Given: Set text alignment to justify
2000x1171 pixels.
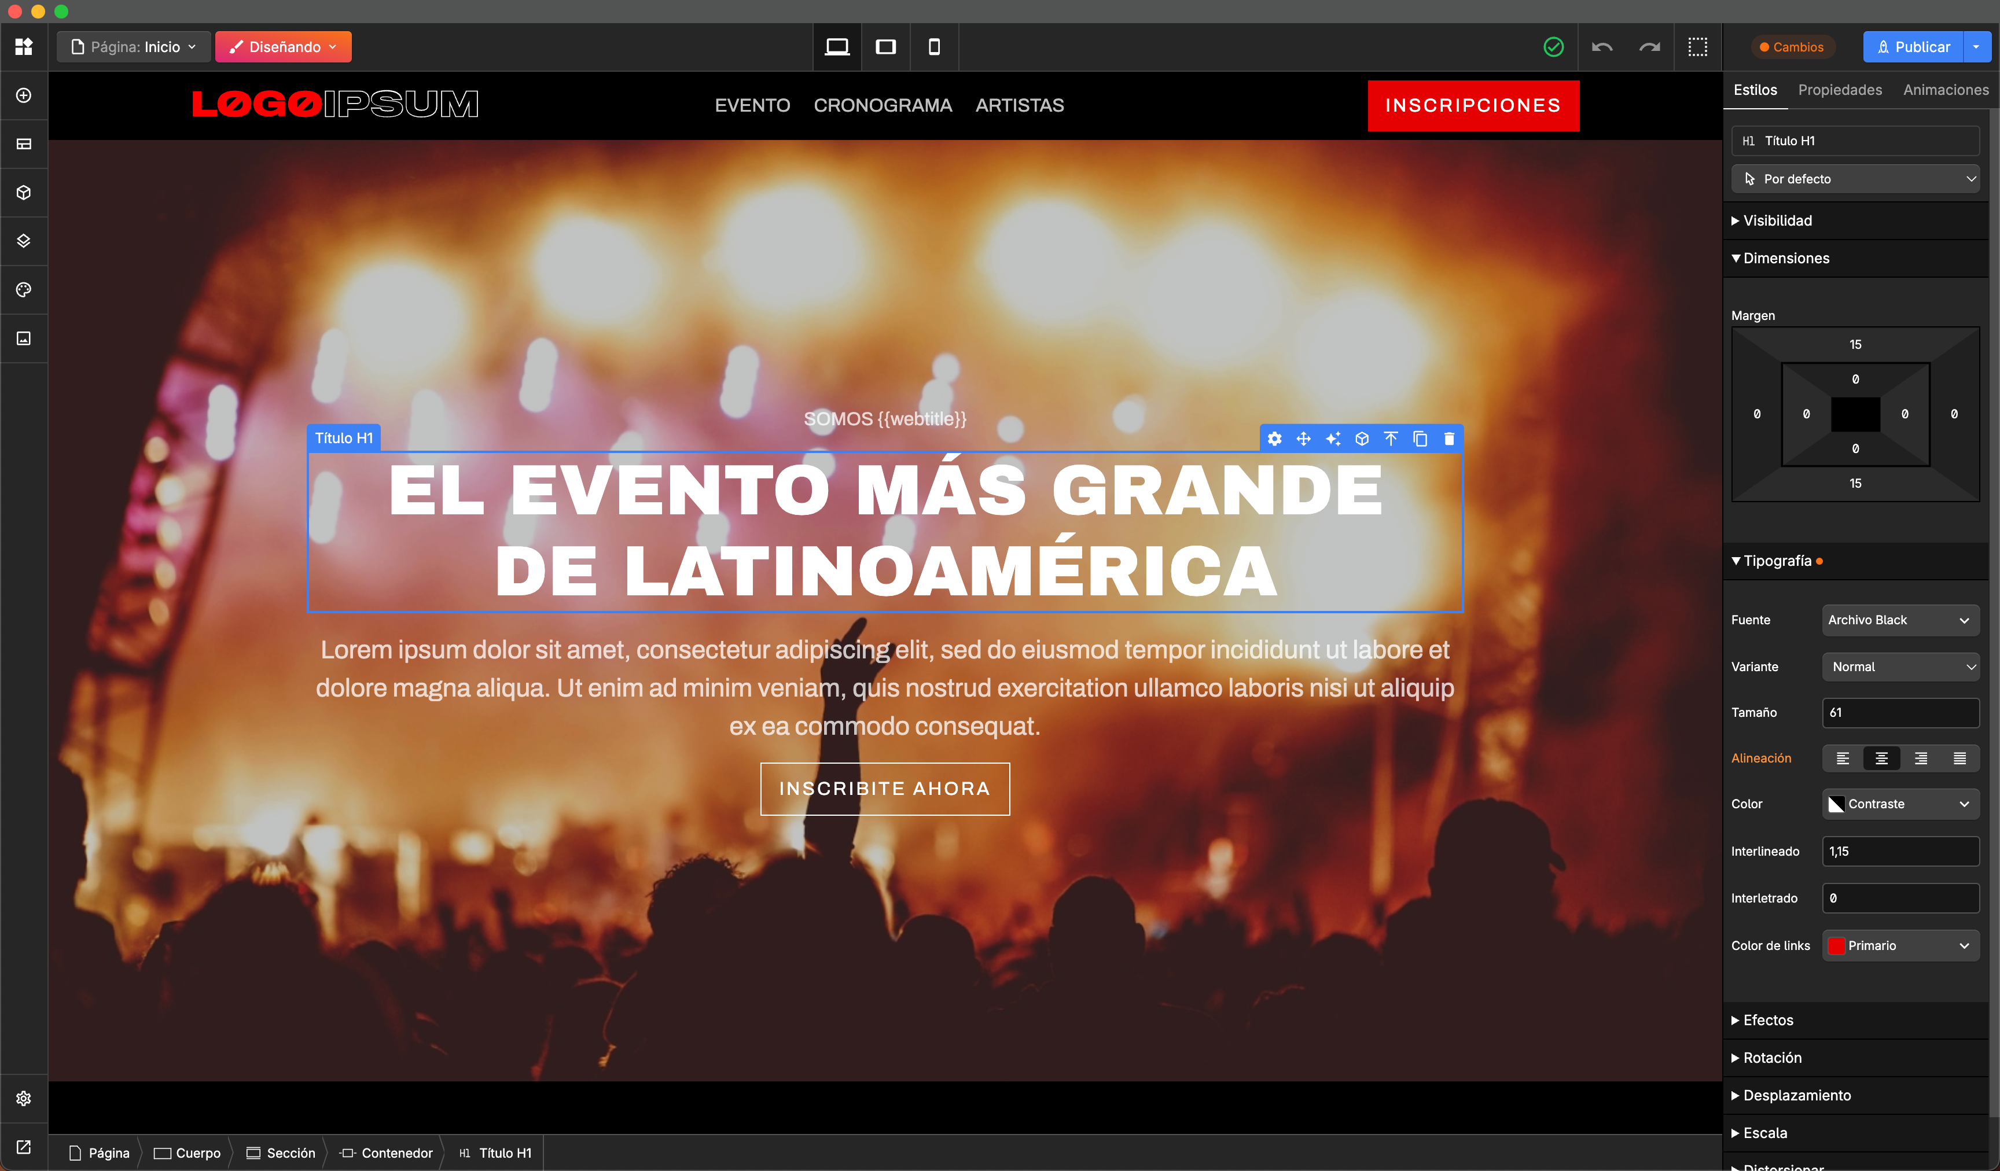Looking at the screenshot, I should [x=1960, y=758].
